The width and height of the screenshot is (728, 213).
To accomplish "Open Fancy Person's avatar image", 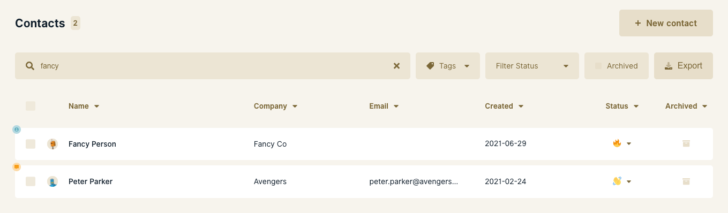I will click(x=52, y=144).
